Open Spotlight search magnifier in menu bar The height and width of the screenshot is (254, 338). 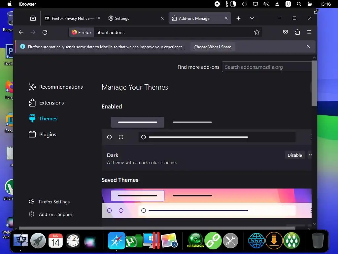tap(299, 4)
